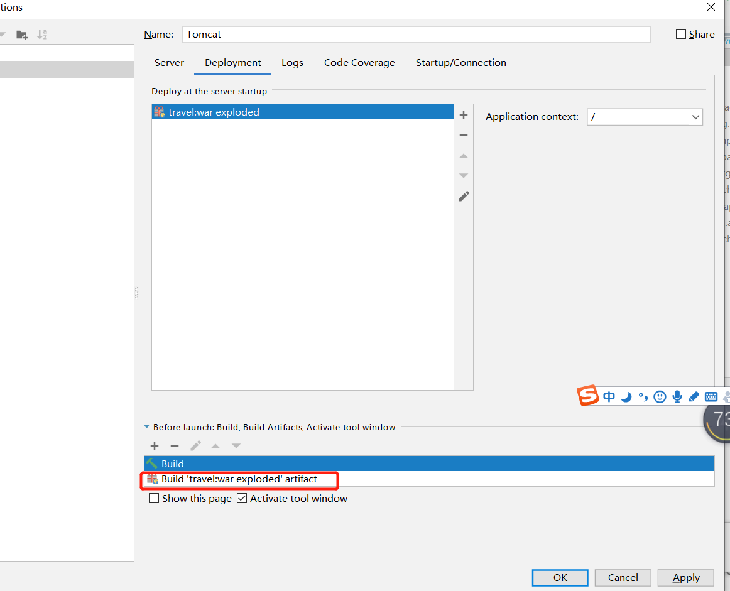Open the emoji smiley in IME toolbar
The height and width of the screenshot is (591, 730).
660,396
